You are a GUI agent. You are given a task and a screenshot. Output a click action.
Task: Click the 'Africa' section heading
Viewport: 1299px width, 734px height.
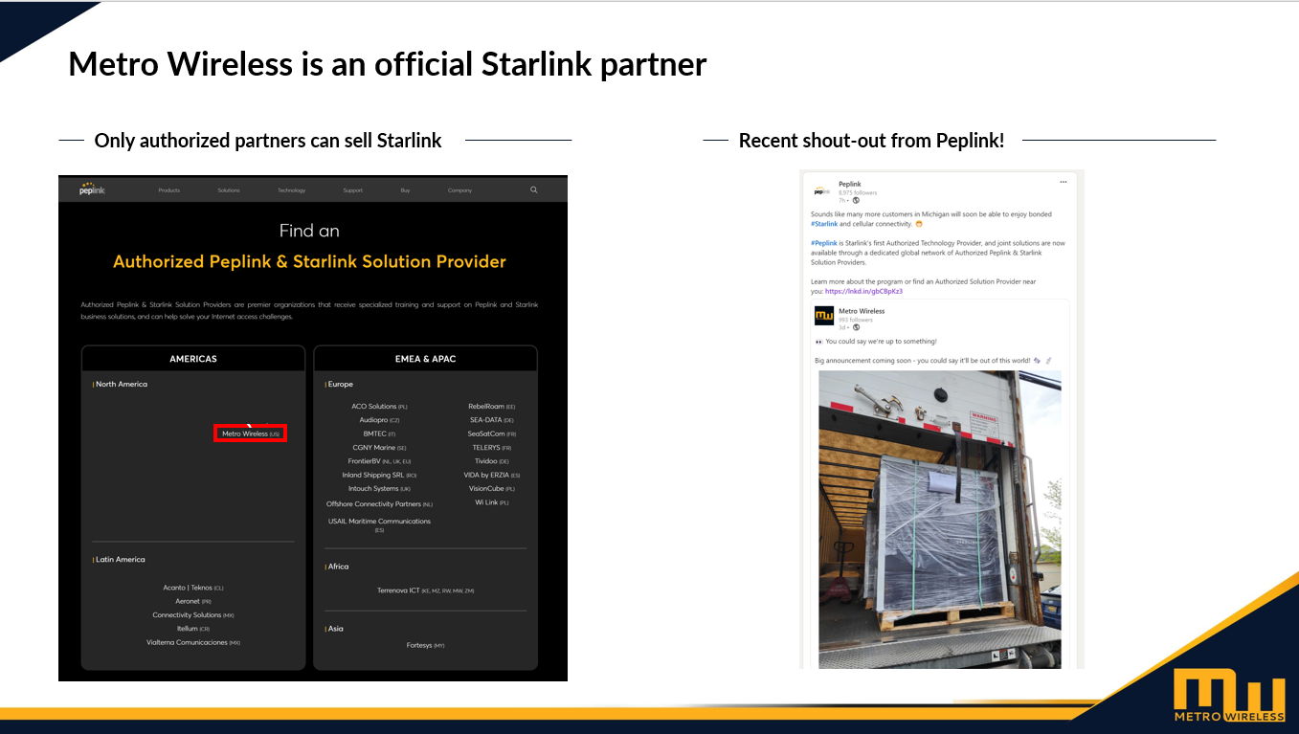(x=338, y=567)
